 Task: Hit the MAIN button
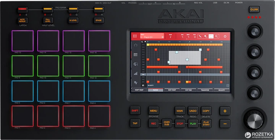click(x=180, y=111)
